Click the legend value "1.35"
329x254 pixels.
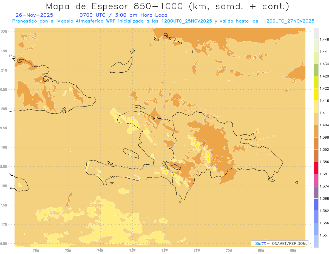[x=323, y=235]
